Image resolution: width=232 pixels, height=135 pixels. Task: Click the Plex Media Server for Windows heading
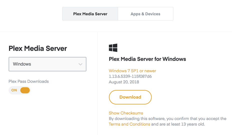click(x=147, y=59)
